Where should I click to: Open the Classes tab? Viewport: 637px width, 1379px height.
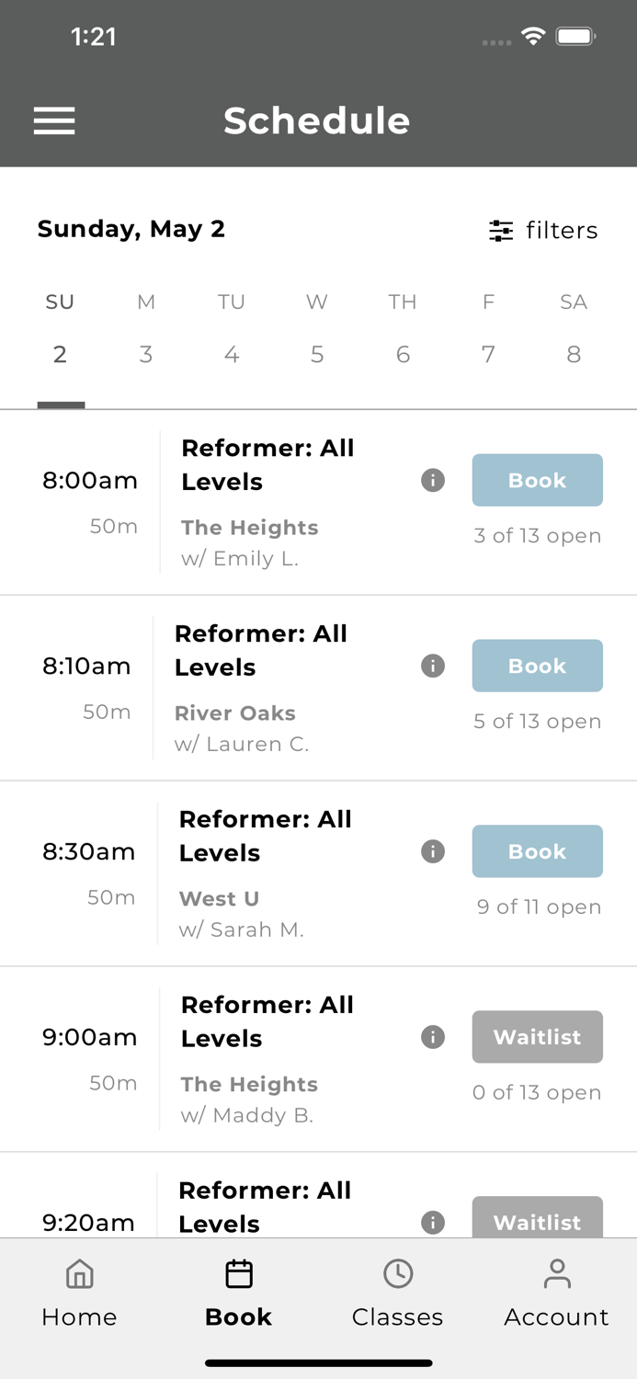[397, 1294]
